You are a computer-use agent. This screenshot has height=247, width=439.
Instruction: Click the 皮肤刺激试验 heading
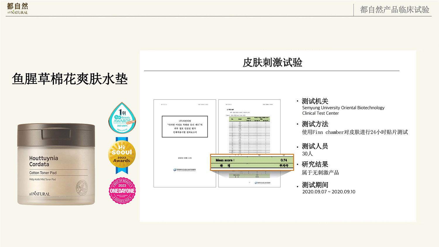tap(272, 62)
